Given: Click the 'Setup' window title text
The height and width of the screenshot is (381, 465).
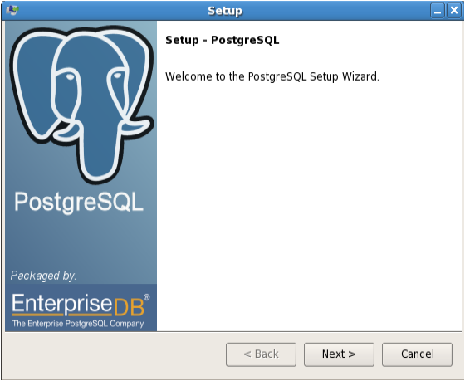Looking at the screenshot, I should click(x=225, y=12).
